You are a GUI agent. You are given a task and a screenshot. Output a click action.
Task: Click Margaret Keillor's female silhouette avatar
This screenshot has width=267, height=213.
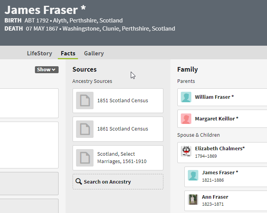[x=186, y=119]
